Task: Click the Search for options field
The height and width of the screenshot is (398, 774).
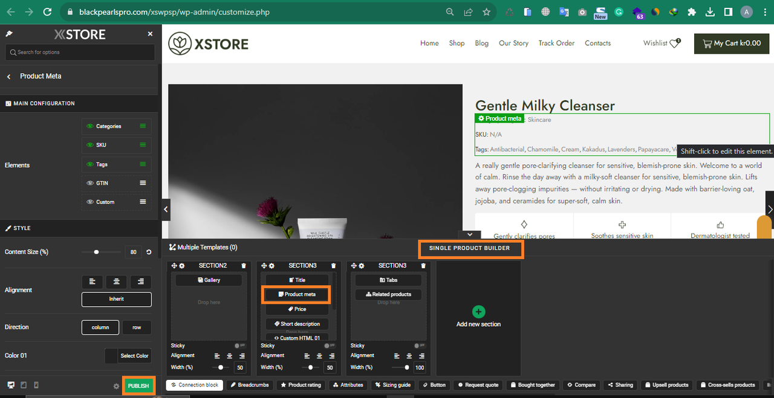Action: (80, 52)
